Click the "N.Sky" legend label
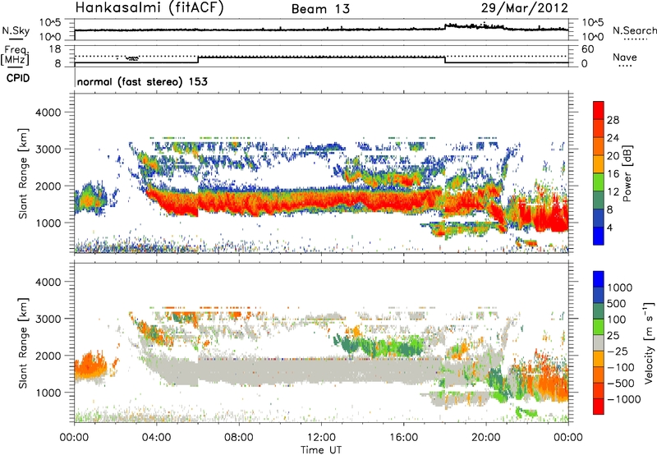The image size is (657, 455). (x=16, y=30)
